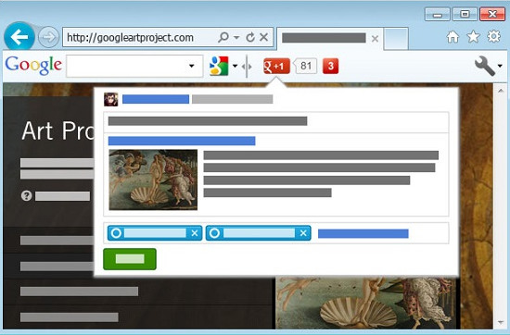
Task: Click the Google +1 toolbar button
Action: [276, 67]
